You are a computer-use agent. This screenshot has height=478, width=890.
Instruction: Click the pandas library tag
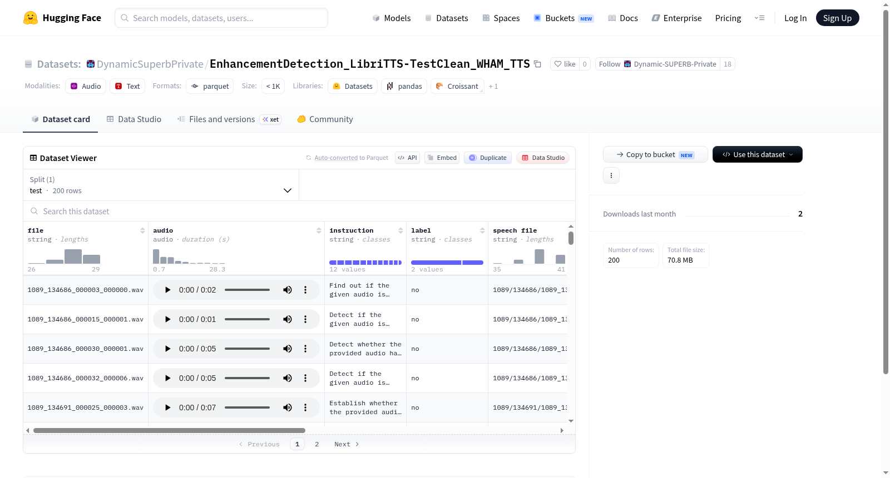404,86
